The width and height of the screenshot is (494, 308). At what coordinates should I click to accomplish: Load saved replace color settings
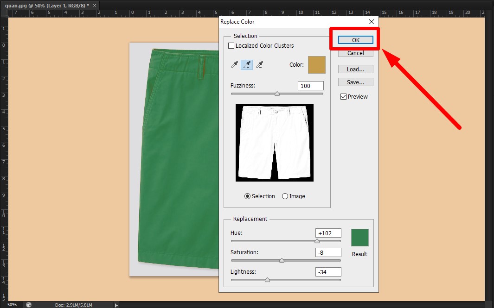355,69
